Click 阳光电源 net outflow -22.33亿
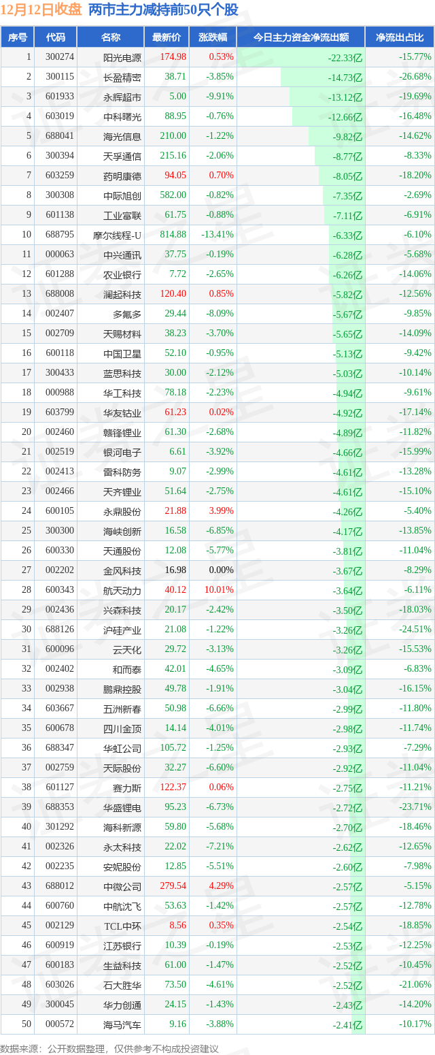 click(x=345, y=58)
